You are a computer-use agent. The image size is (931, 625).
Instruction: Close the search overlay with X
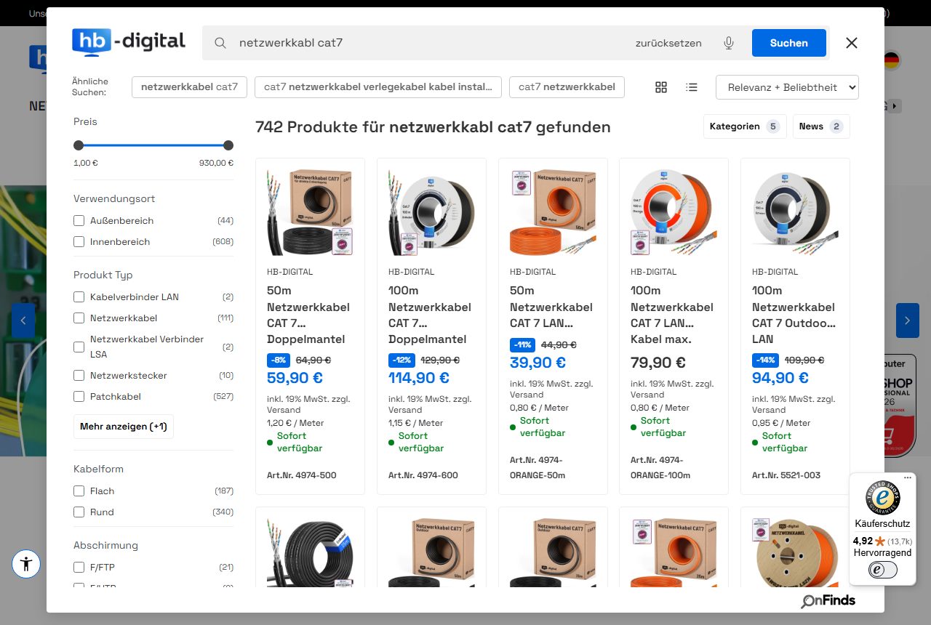coord(852,43)
